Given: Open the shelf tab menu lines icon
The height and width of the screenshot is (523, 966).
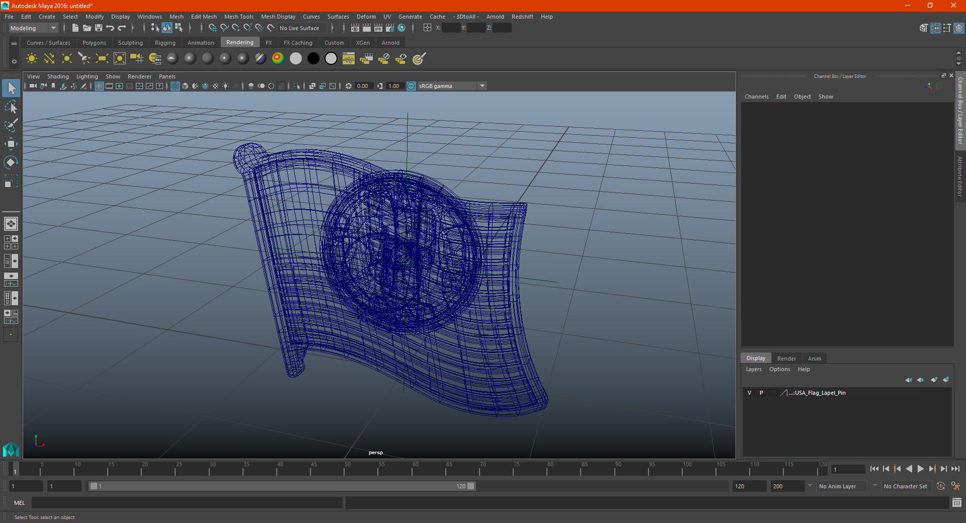Looking at the screenshot, I should 14,44.
